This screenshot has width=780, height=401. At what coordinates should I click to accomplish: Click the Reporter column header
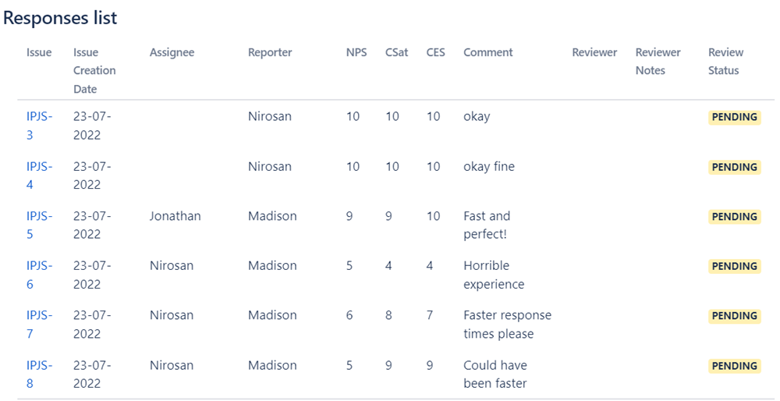(x=270, y=53)
